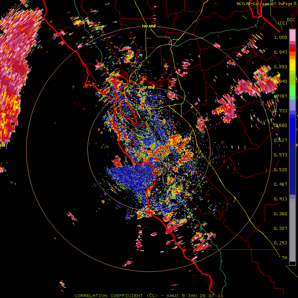Viewport: 298px width, 298px height.
Task: Click the black radar site dot at center
Action: point(149,149)
